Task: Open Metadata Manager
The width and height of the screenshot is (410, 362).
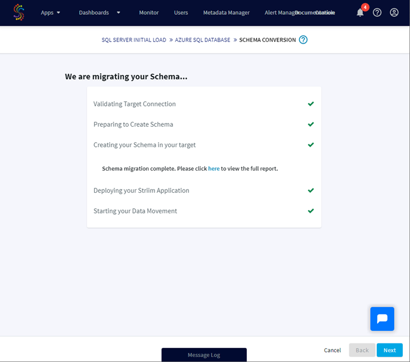Action: tap(227, 13)
